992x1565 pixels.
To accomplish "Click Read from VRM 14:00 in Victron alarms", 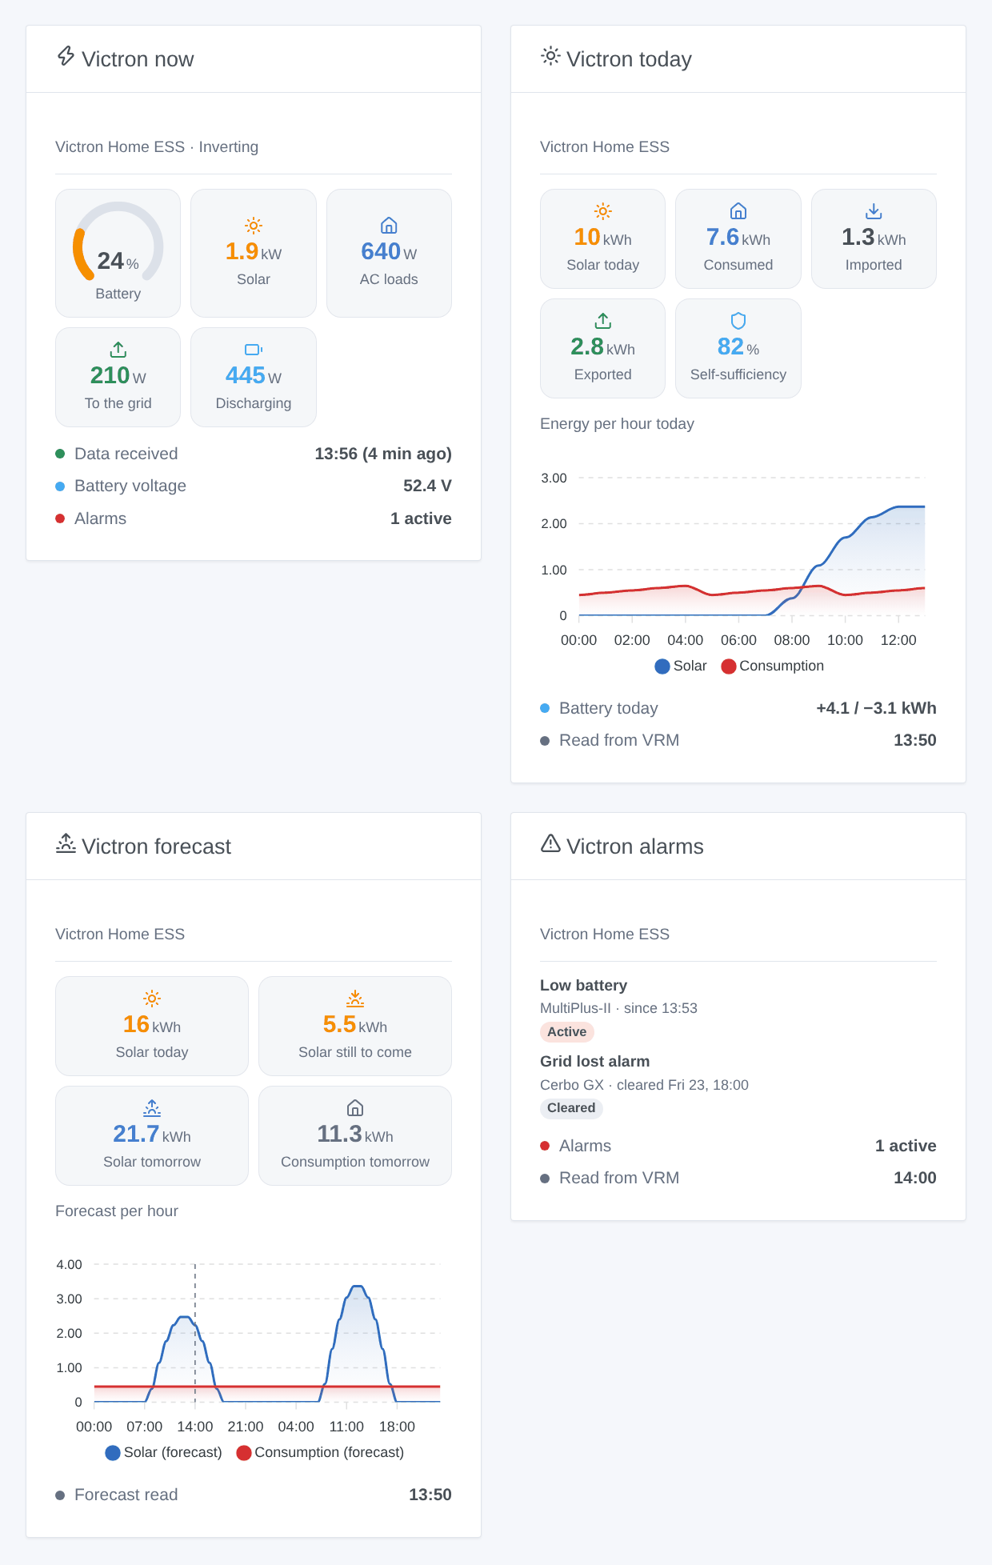I will pos(915,1178).
